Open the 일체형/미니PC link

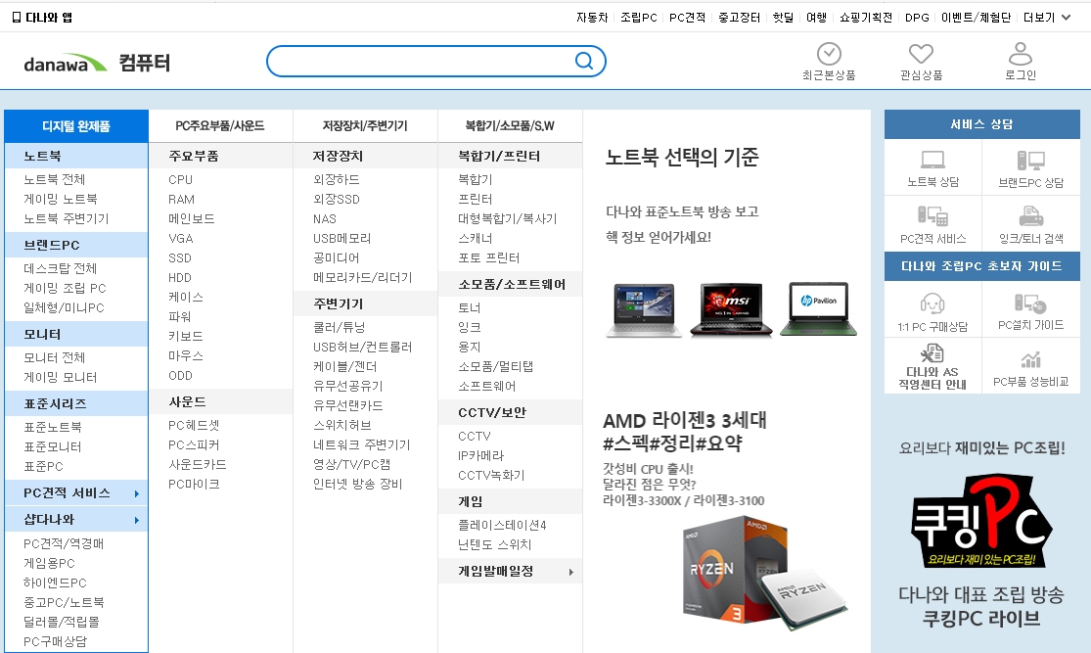pos(64,307)
